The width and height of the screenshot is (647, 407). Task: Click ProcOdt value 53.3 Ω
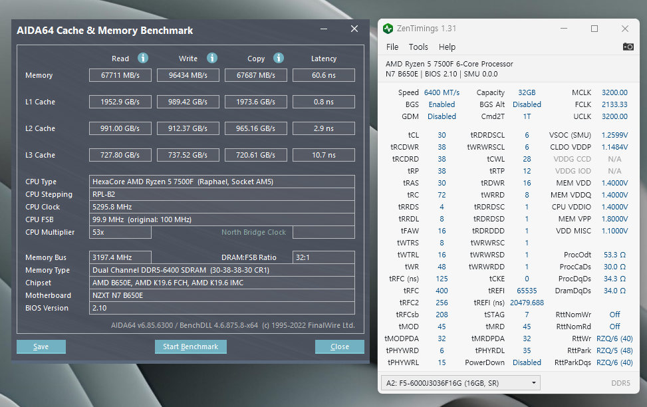click(x=614, y=255)
